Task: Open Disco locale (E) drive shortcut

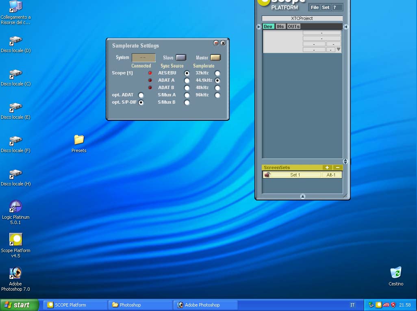Action: pos(15,111)
